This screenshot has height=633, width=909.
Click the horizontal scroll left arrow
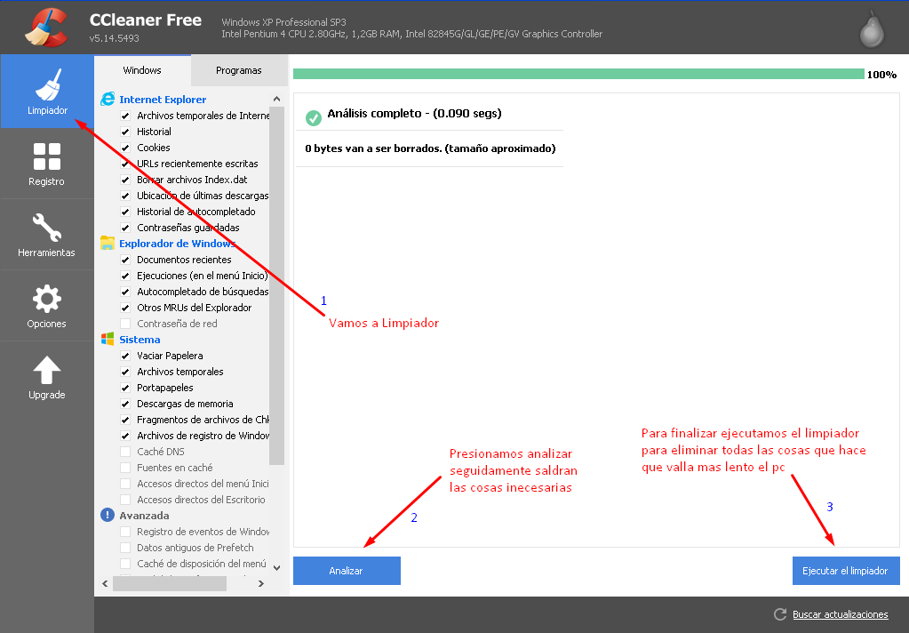coord(105,584)
